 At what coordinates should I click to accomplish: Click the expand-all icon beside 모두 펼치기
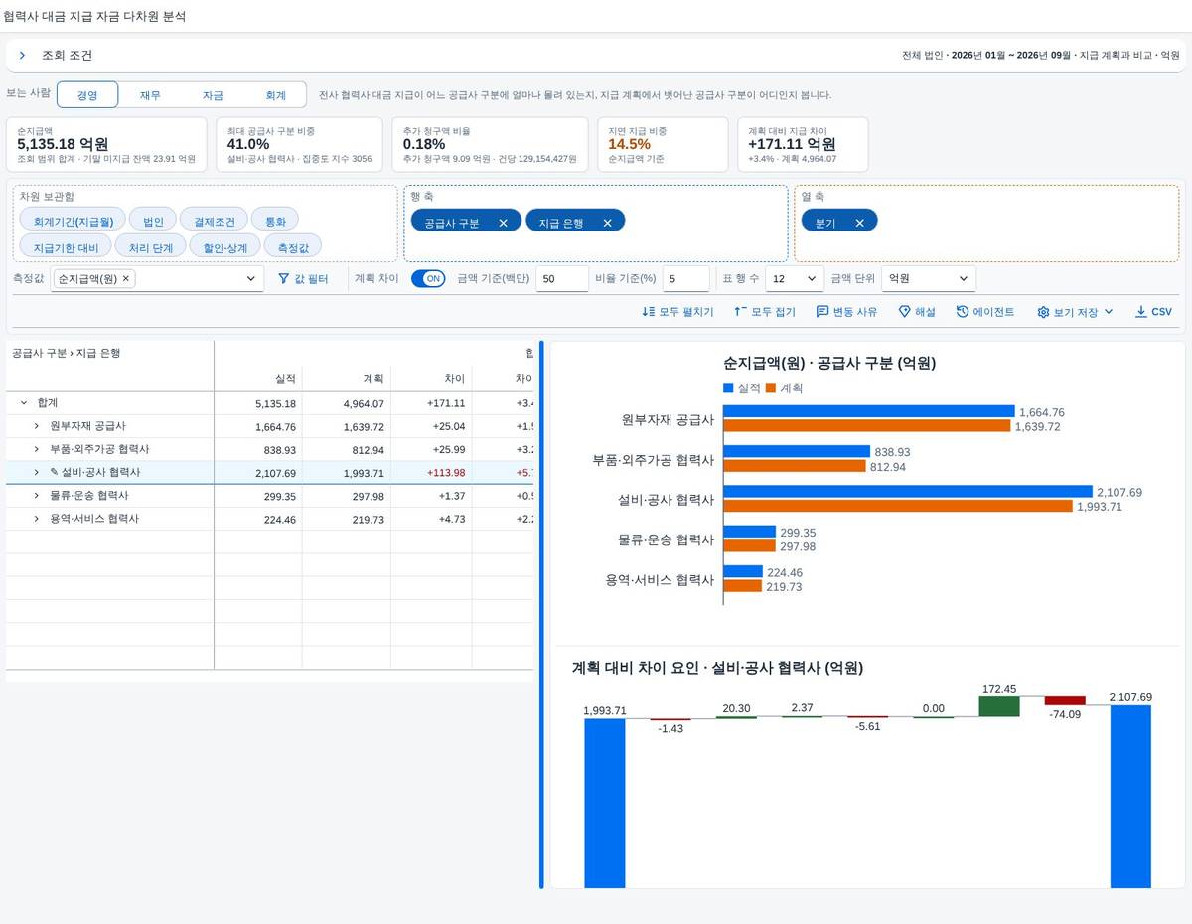coord(649,312)
